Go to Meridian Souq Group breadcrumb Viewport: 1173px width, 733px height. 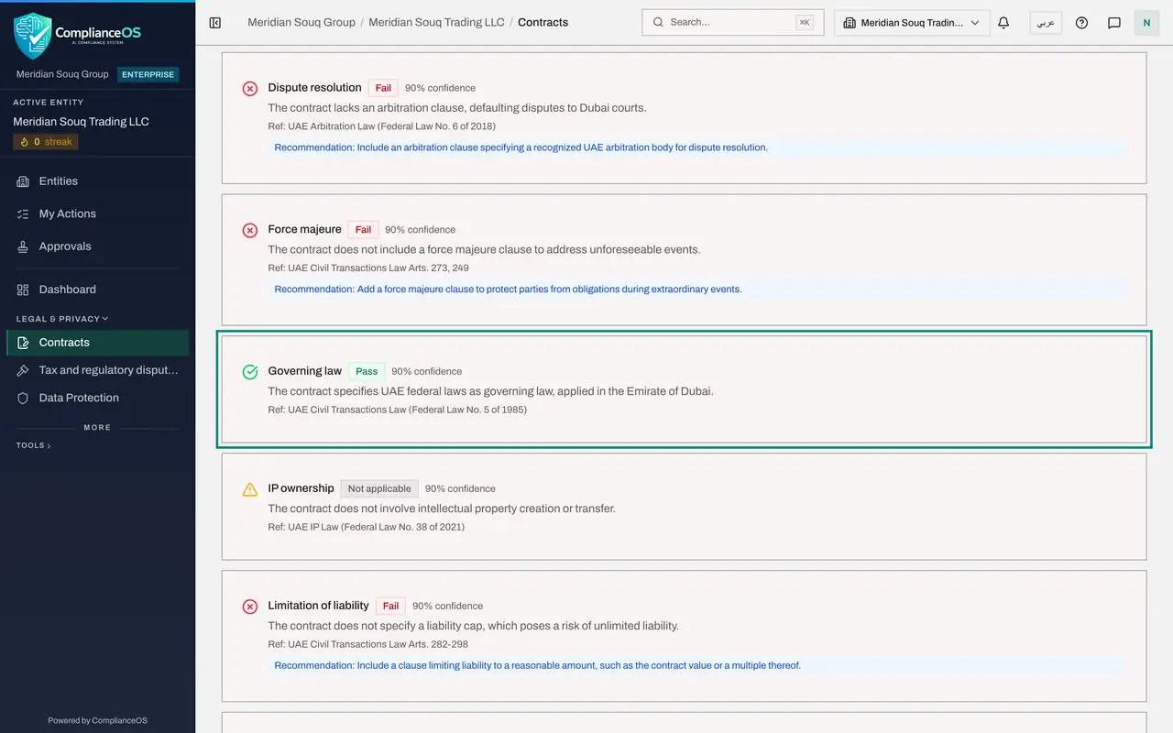[x=301, y=22]
